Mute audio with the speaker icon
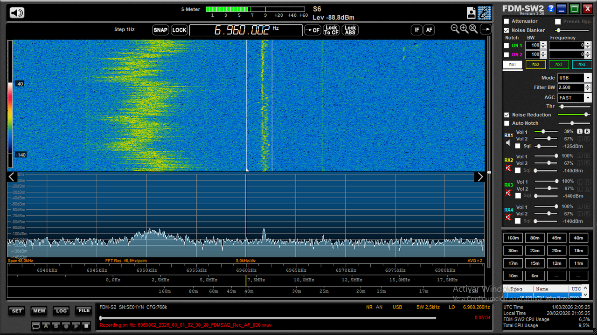 17,13
